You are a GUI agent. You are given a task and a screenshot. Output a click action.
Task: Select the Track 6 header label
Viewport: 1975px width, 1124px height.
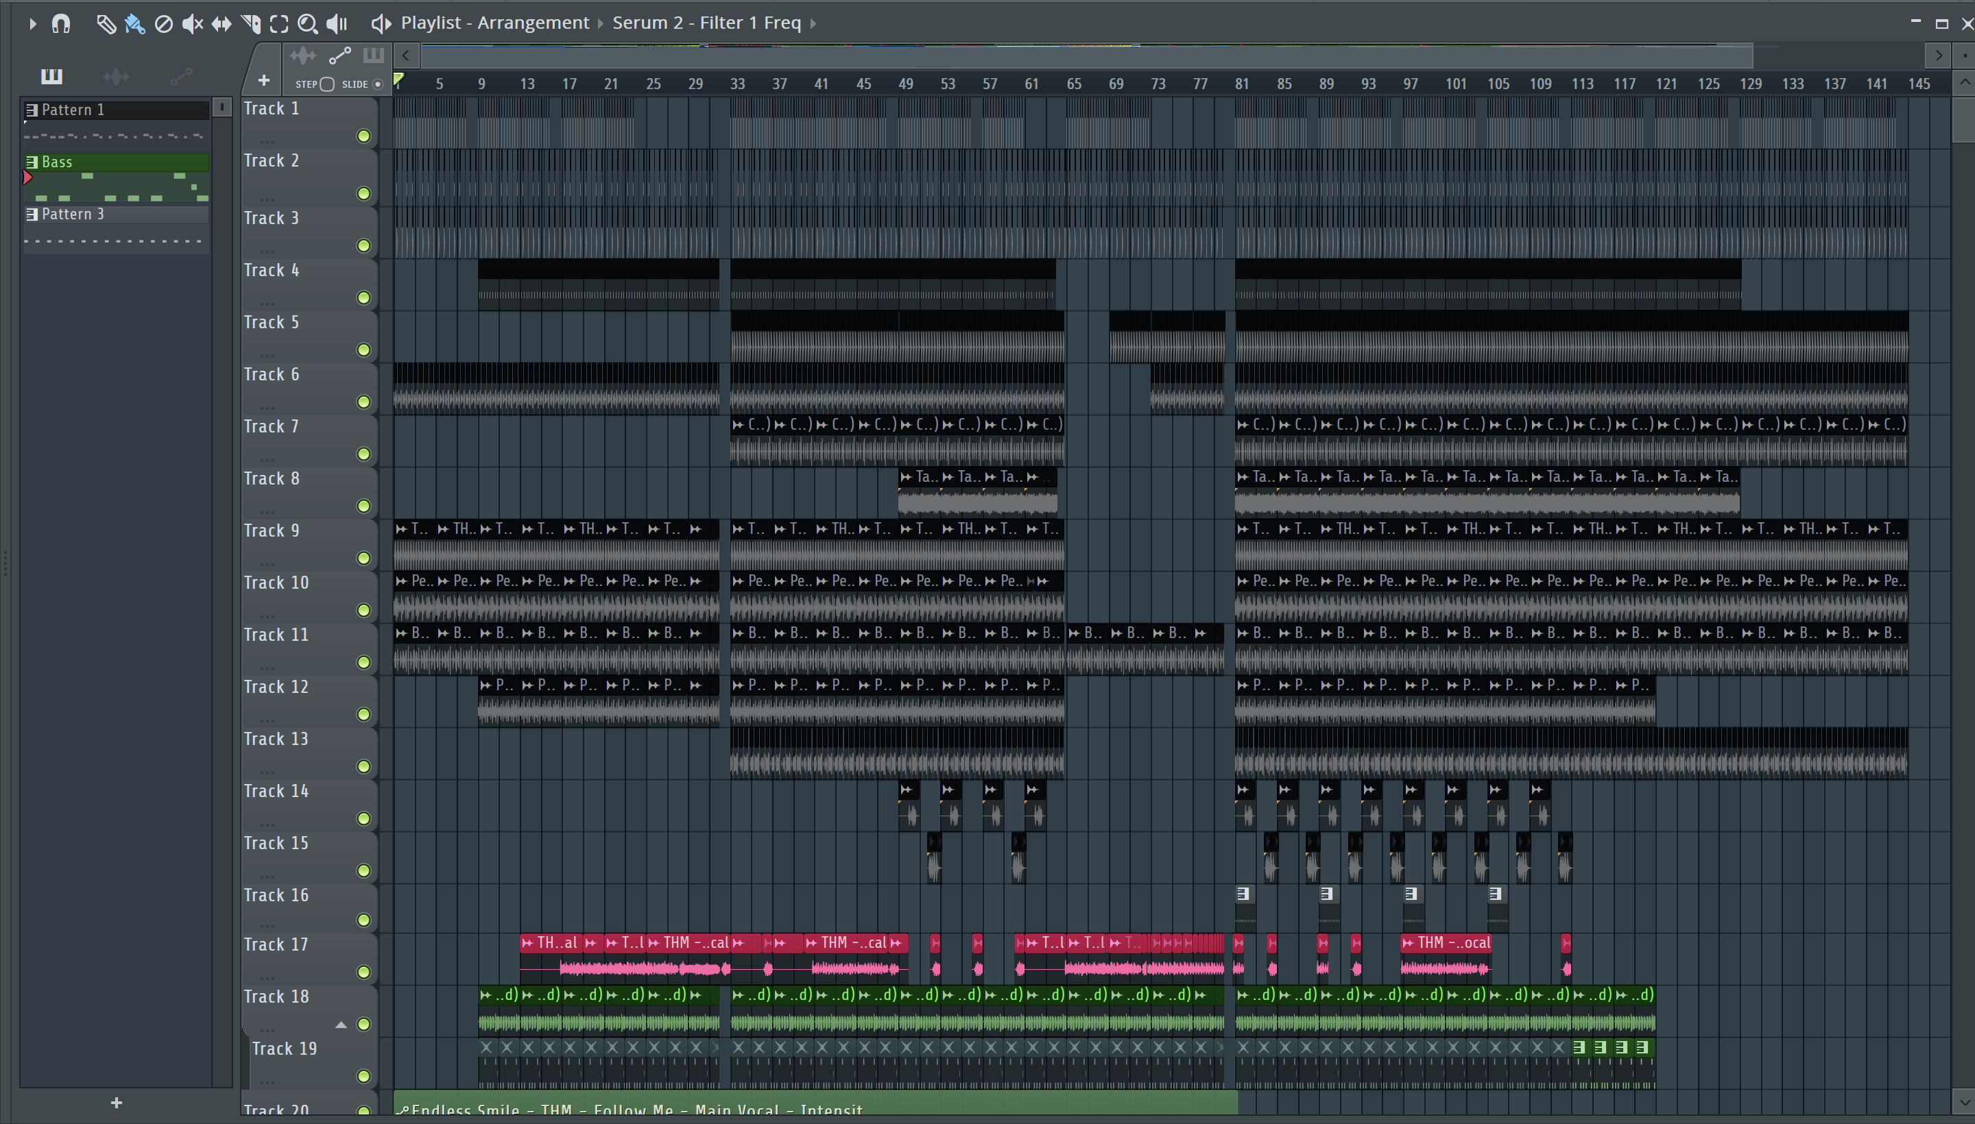pos(271,374)
